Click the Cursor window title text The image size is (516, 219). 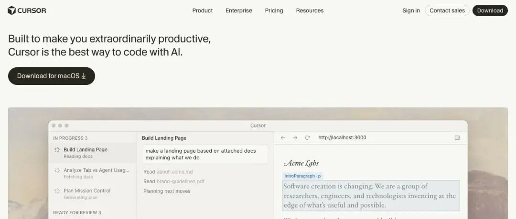pos(258,125)
